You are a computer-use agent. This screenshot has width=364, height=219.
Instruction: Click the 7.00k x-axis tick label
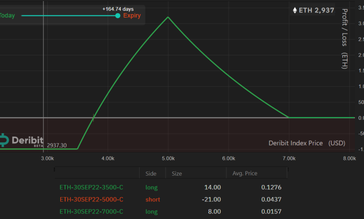[289, 158]
